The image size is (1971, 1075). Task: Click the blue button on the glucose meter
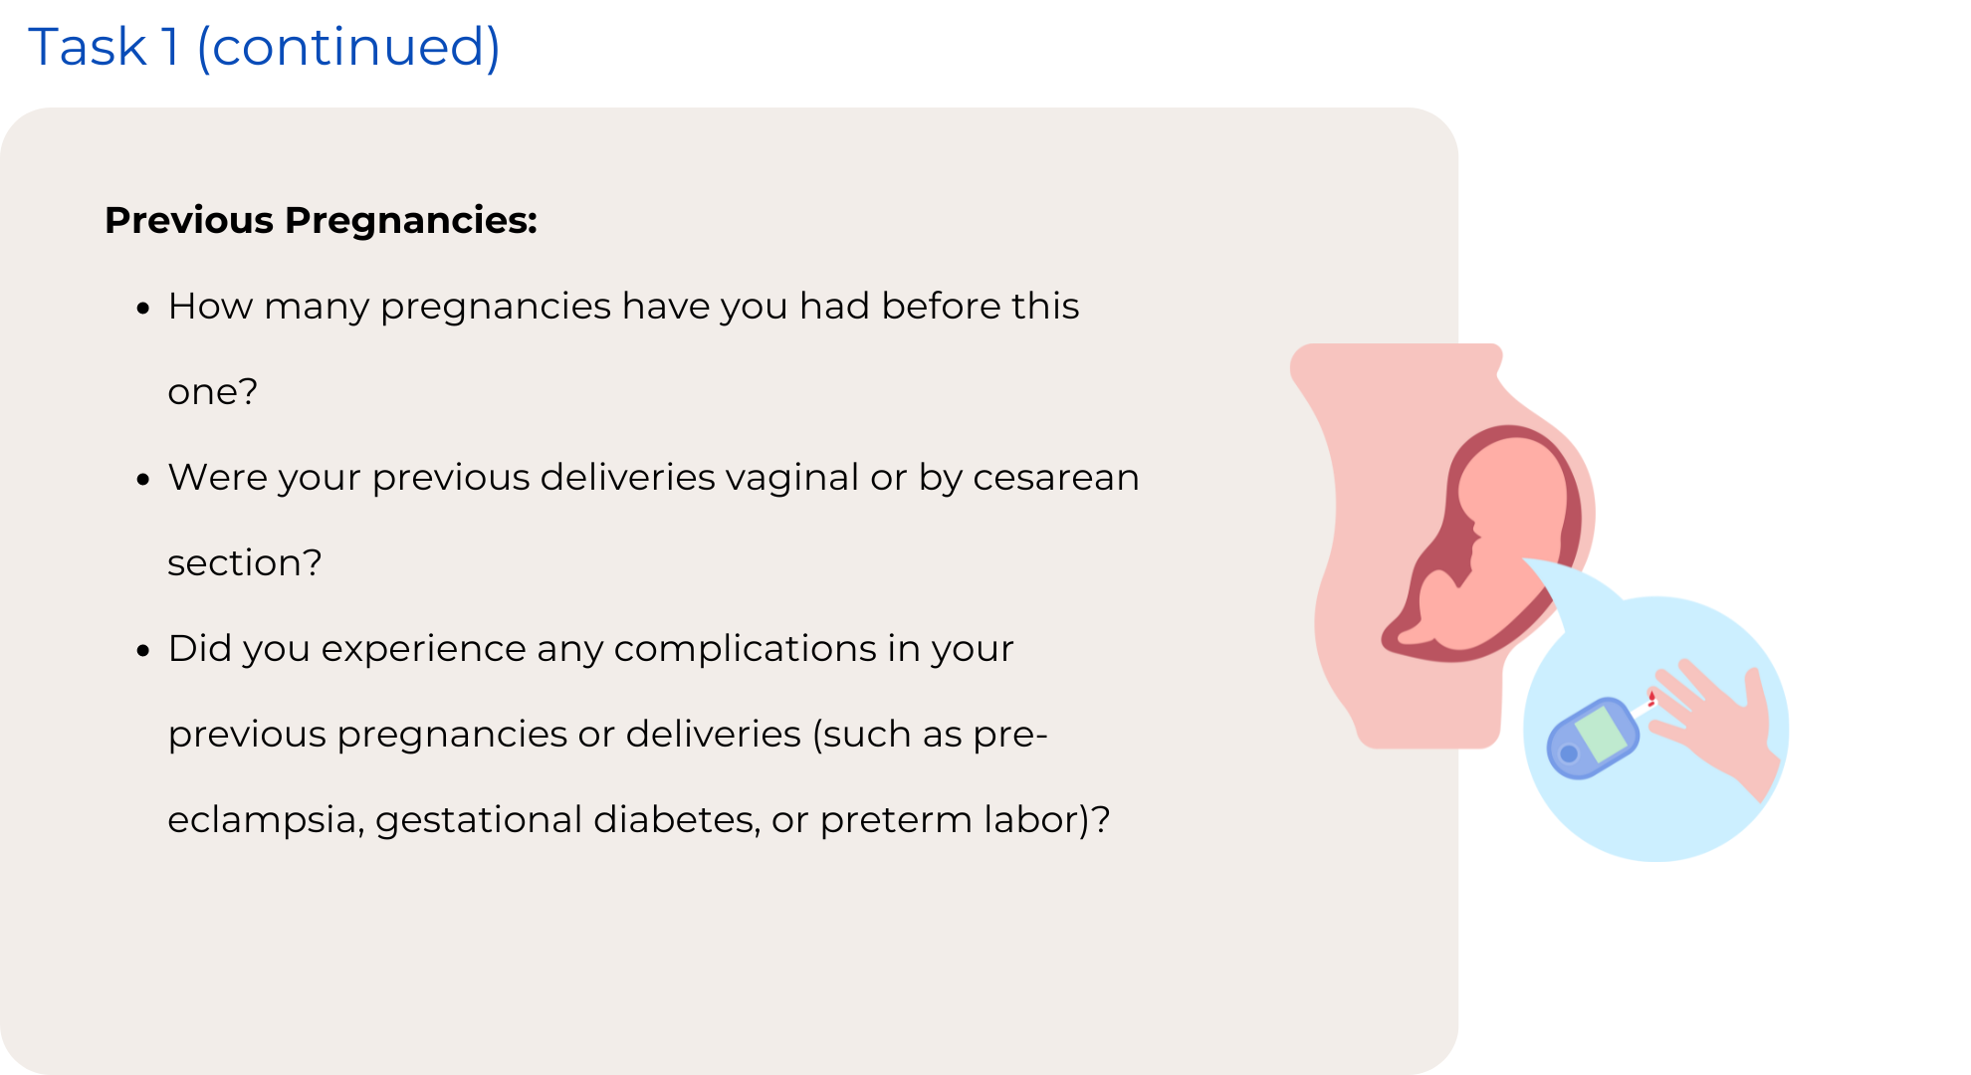pyautogui.click(x=1569, y=753)
